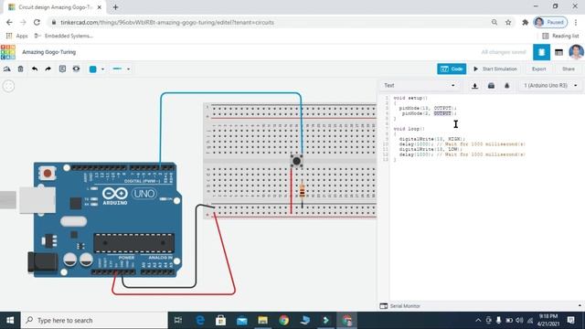This screenshot has height=329, width=585.
Task: Undo the last action
Action: coord(35,69)
